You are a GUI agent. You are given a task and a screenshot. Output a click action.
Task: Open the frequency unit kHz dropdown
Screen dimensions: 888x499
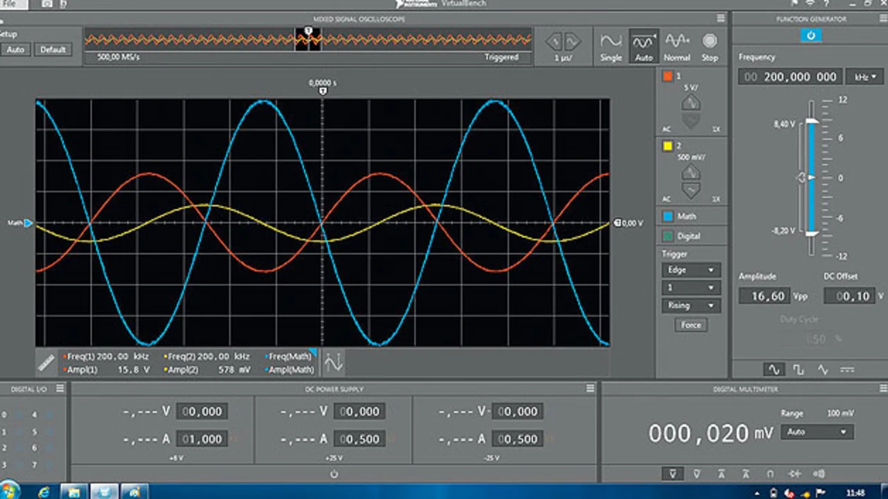click(865, 77)
